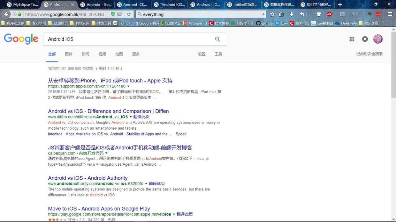Close the active Android I... tab
396x222 pixels.
point(72,4)
